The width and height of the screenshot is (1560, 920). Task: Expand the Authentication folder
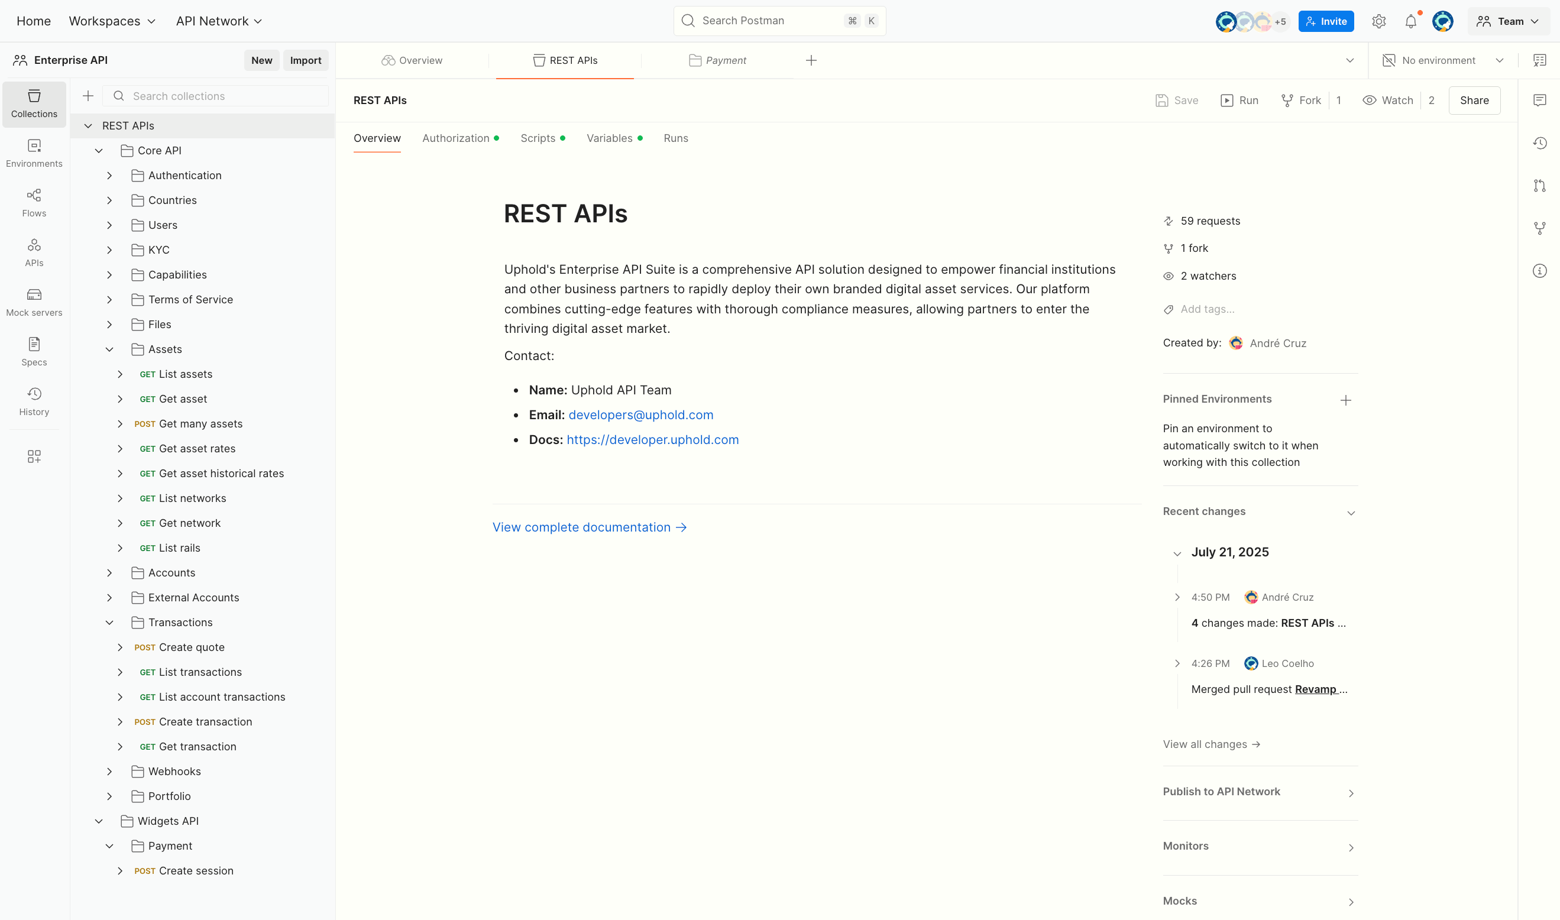(109, 176)
